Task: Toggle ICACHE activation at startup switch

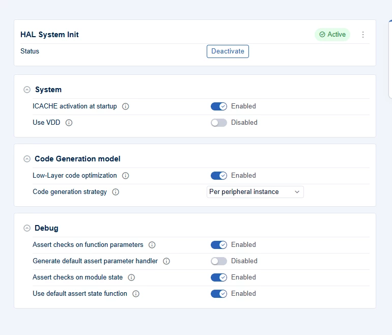Action: coord(219,106)
